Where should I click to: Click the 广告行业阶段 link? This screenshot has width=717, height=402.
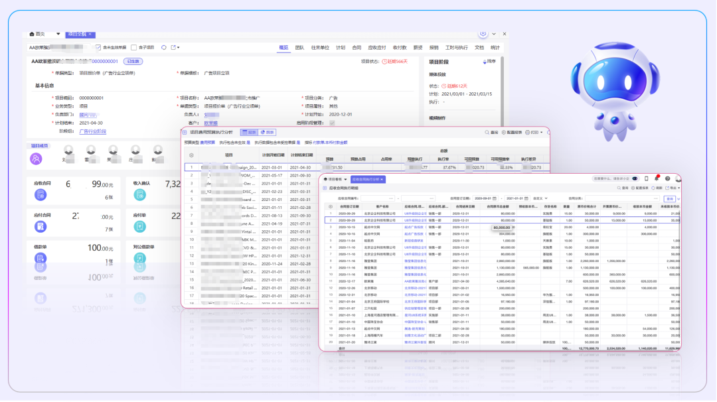click(x=92, y=131)
